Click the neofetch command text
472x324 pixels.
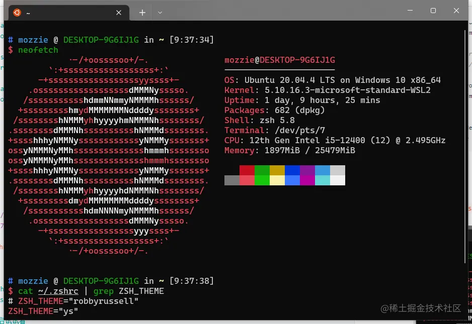(38, 50)
